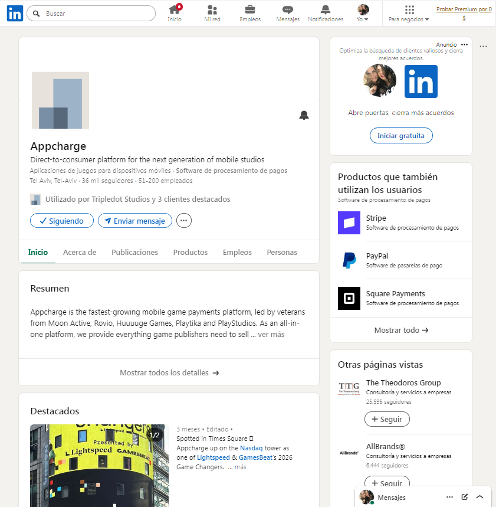496x507 pixels.
Task: Click the 51-200 empleados text
Action: (166, 181)
